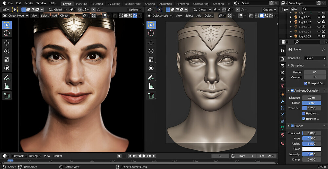Image resolution: width=328 pixels, height=169 pixels.
Task: Open the Texture properties tab
Action: point(283,143)
